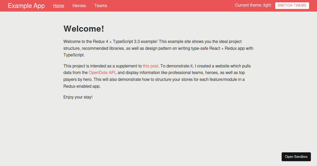Open the CodeSandbox editor via Open Sandbox
The width and height of the screenshot is (317, 166).
tap(296, 157)
